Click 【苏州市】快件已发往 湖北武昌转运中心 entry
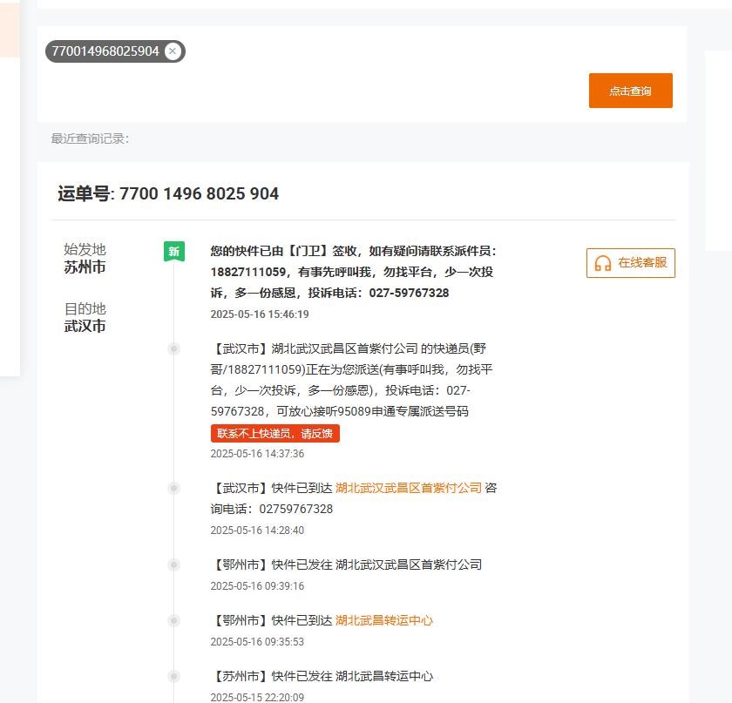Screen dimensions: 732x703 tap(322, 676)
